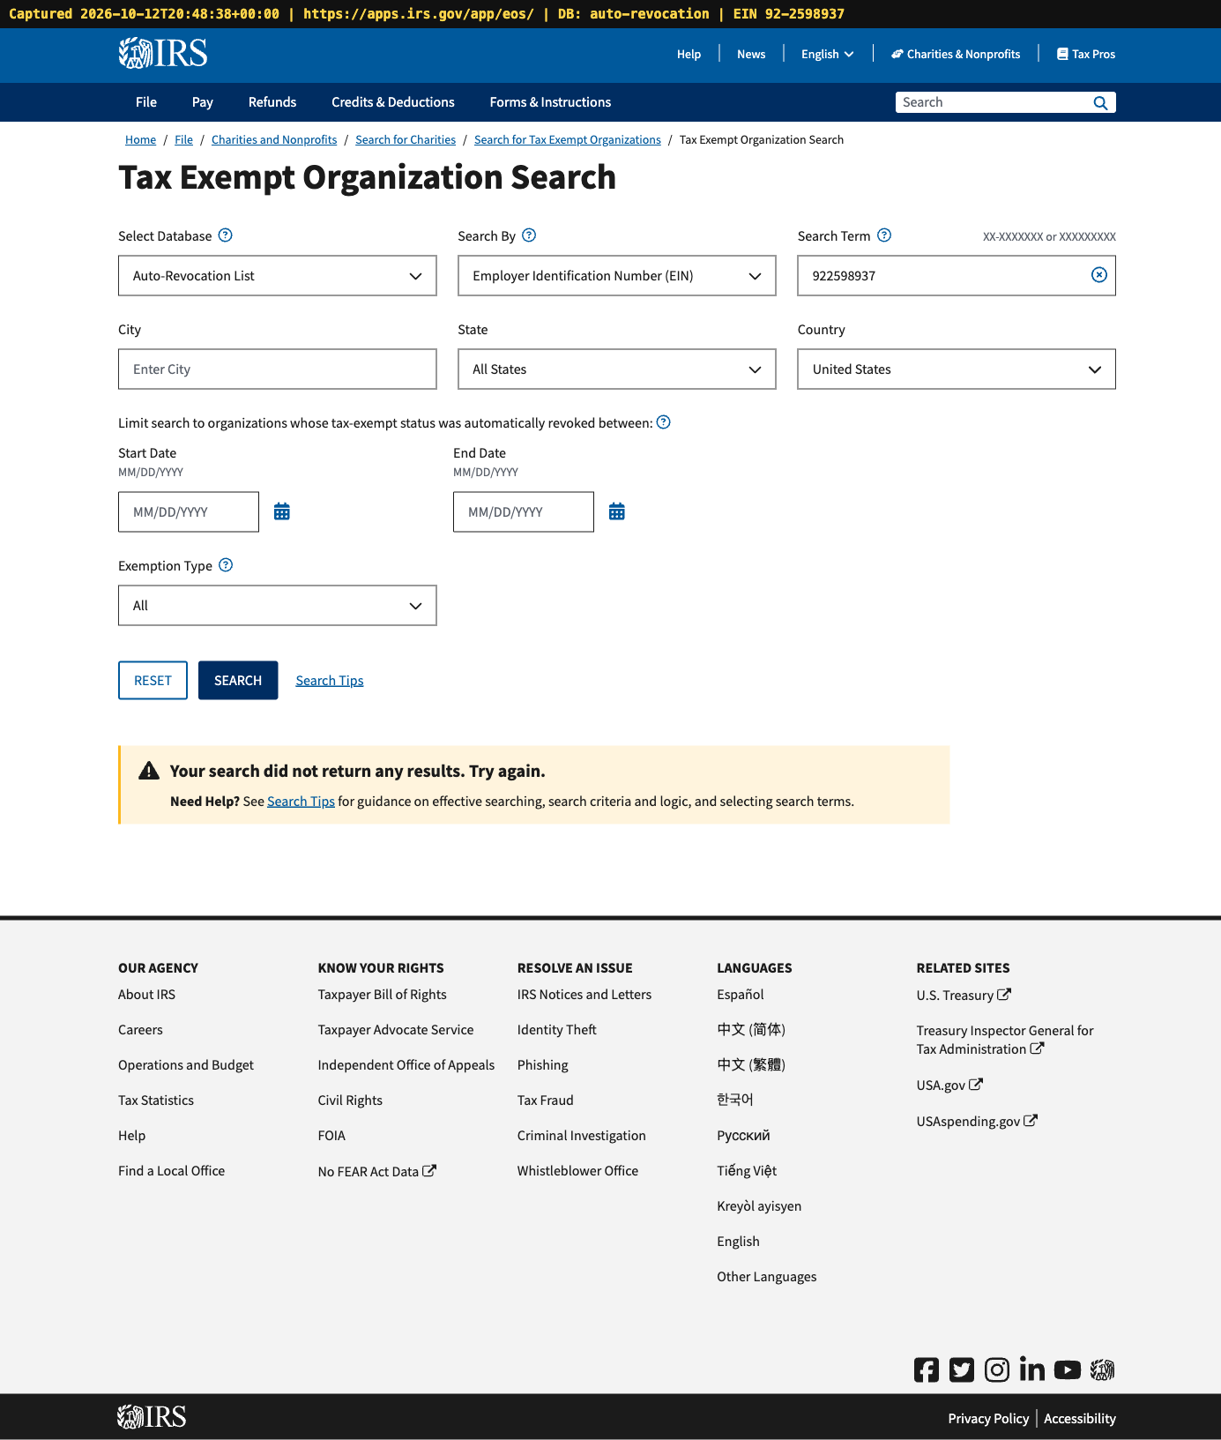Image resolution: width=1221 pixels, height=1440 pixels.
Task: Open IRS Twitter page icon
Action: point(962,1369)
